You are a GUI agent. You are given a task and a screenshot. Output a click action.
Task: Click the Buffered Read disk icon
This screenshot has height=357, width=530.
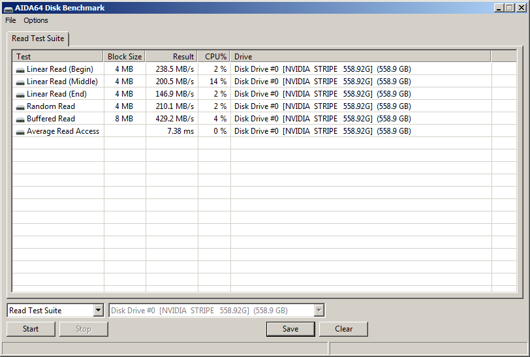(x=20, y=119)
